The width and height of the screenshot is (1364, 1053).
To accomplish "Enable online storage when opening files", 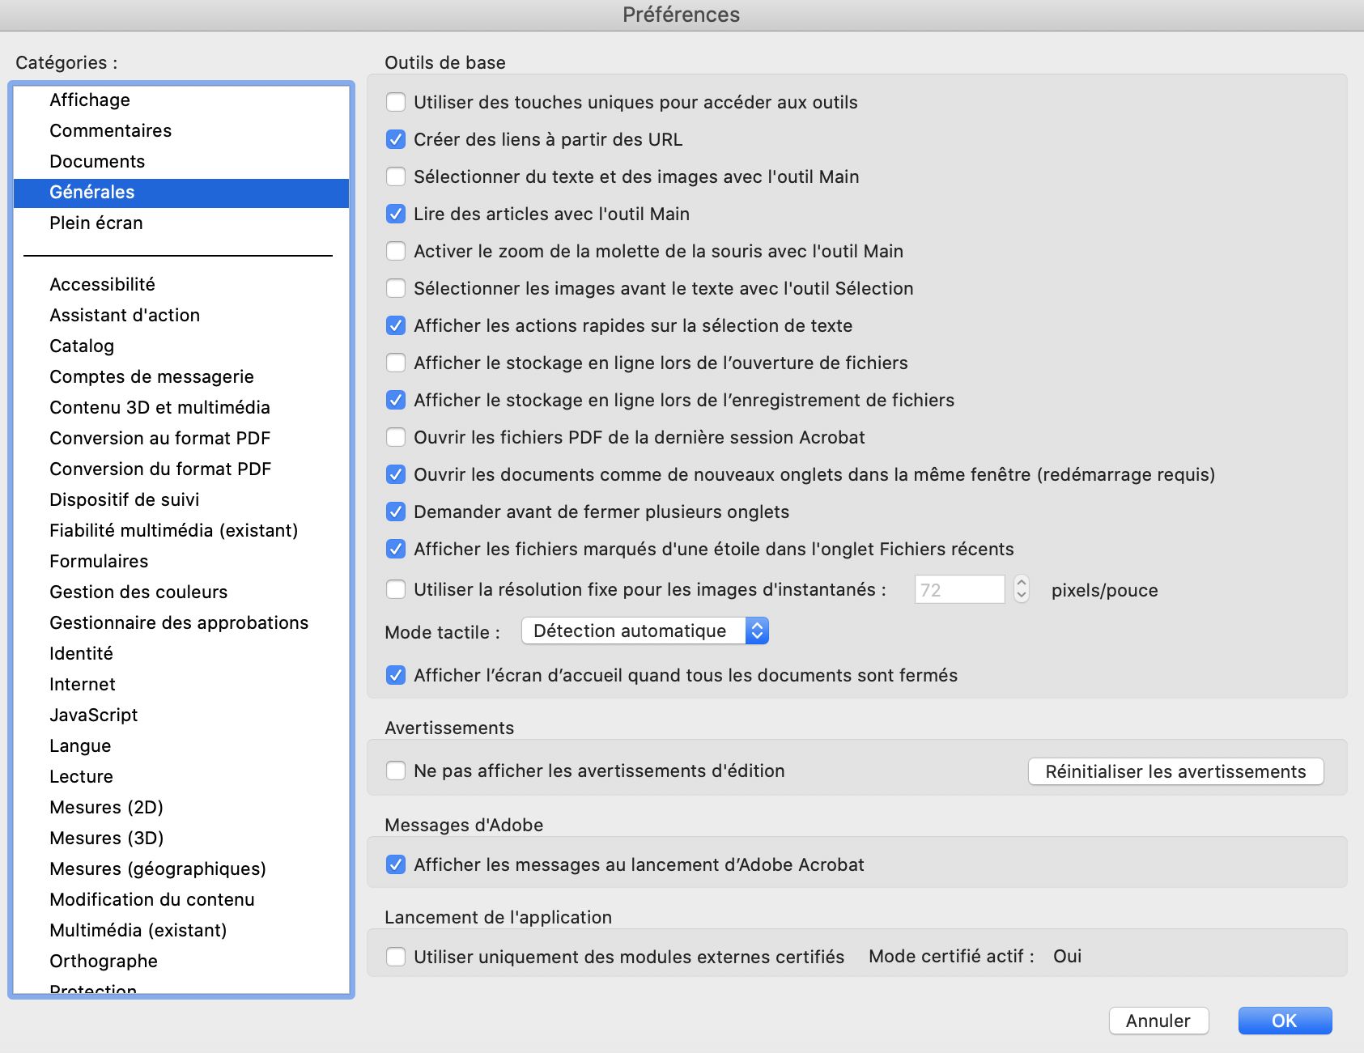I will coord(396,363).
